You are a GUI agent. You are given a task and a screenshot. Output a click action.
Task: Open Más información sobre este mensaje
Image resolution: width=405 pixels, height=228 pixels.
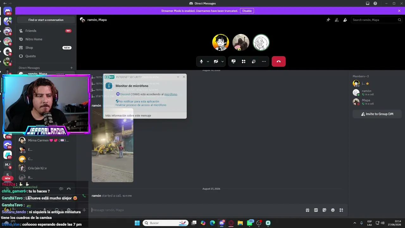coord(128,116)
